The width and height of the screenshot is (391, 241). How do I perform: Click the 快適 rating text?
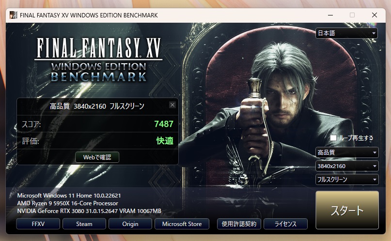[165, 141]
